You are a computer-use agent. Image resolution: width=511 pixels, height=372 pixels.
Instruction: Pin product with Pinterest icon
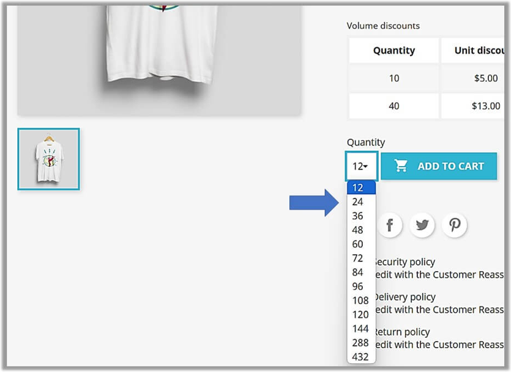[x=455, y=225]
